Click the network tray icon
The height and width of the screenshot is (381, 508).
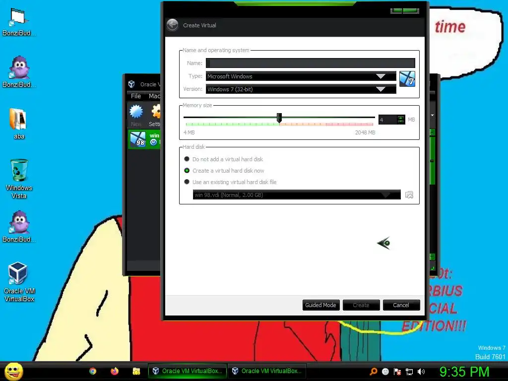coord(409,372)
